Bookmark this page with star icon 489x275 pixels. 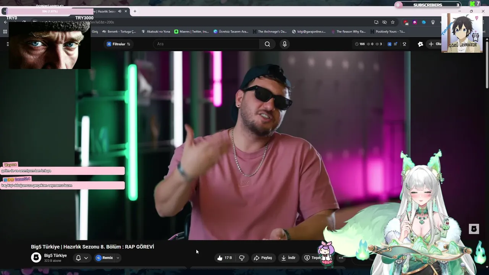coord(393,22)
